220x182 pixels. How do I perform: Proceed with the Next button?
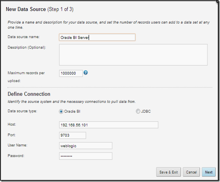click(208, 172)
